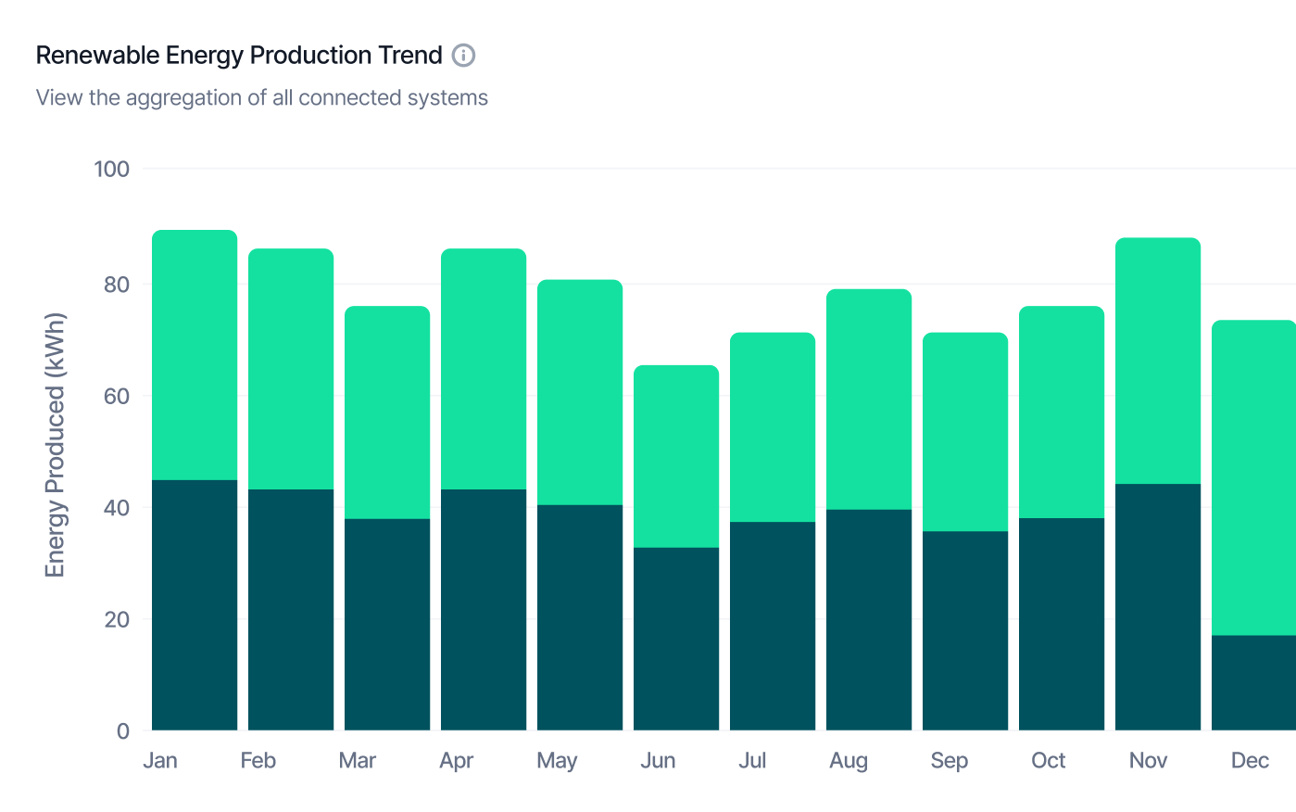This screenshot has height=812, width=1296.
Task: Select February's light green bar segment
Action: pyautogui.click(x=291, y=369)
